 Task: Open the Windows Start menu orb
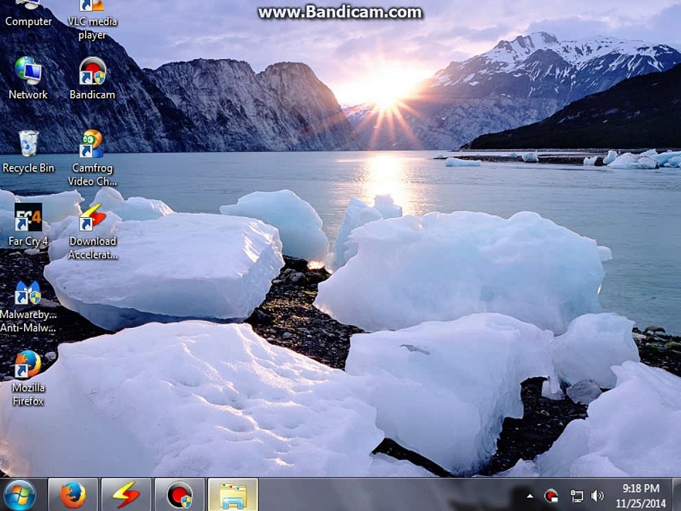click(19, 495)
